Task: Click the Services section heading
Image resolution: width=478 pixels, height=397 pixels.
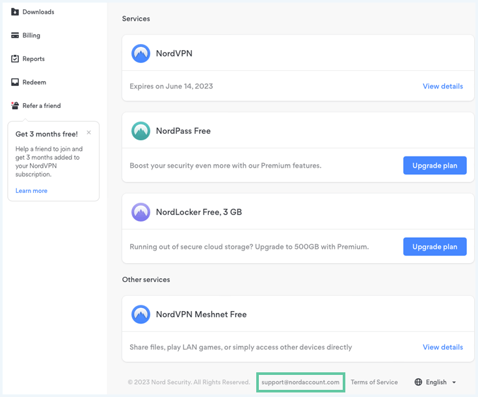Action: 136,19
